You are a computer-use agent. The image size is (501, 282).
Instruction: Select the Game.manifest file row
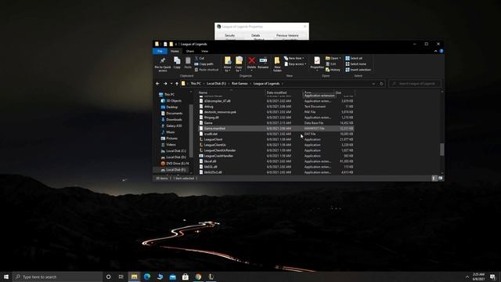point(276,128)
